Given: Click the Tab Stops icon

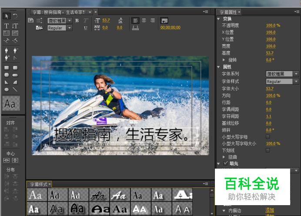Looking at the screenshot, I should (136, 28).
